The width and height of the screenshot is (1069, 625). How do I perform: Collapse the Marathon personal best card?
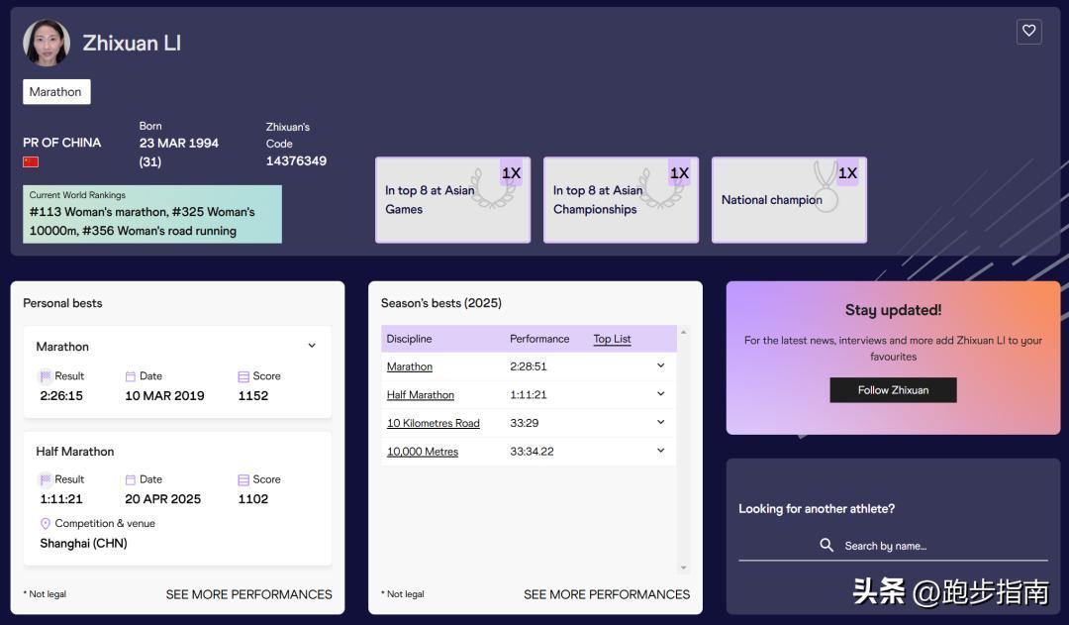312,346
